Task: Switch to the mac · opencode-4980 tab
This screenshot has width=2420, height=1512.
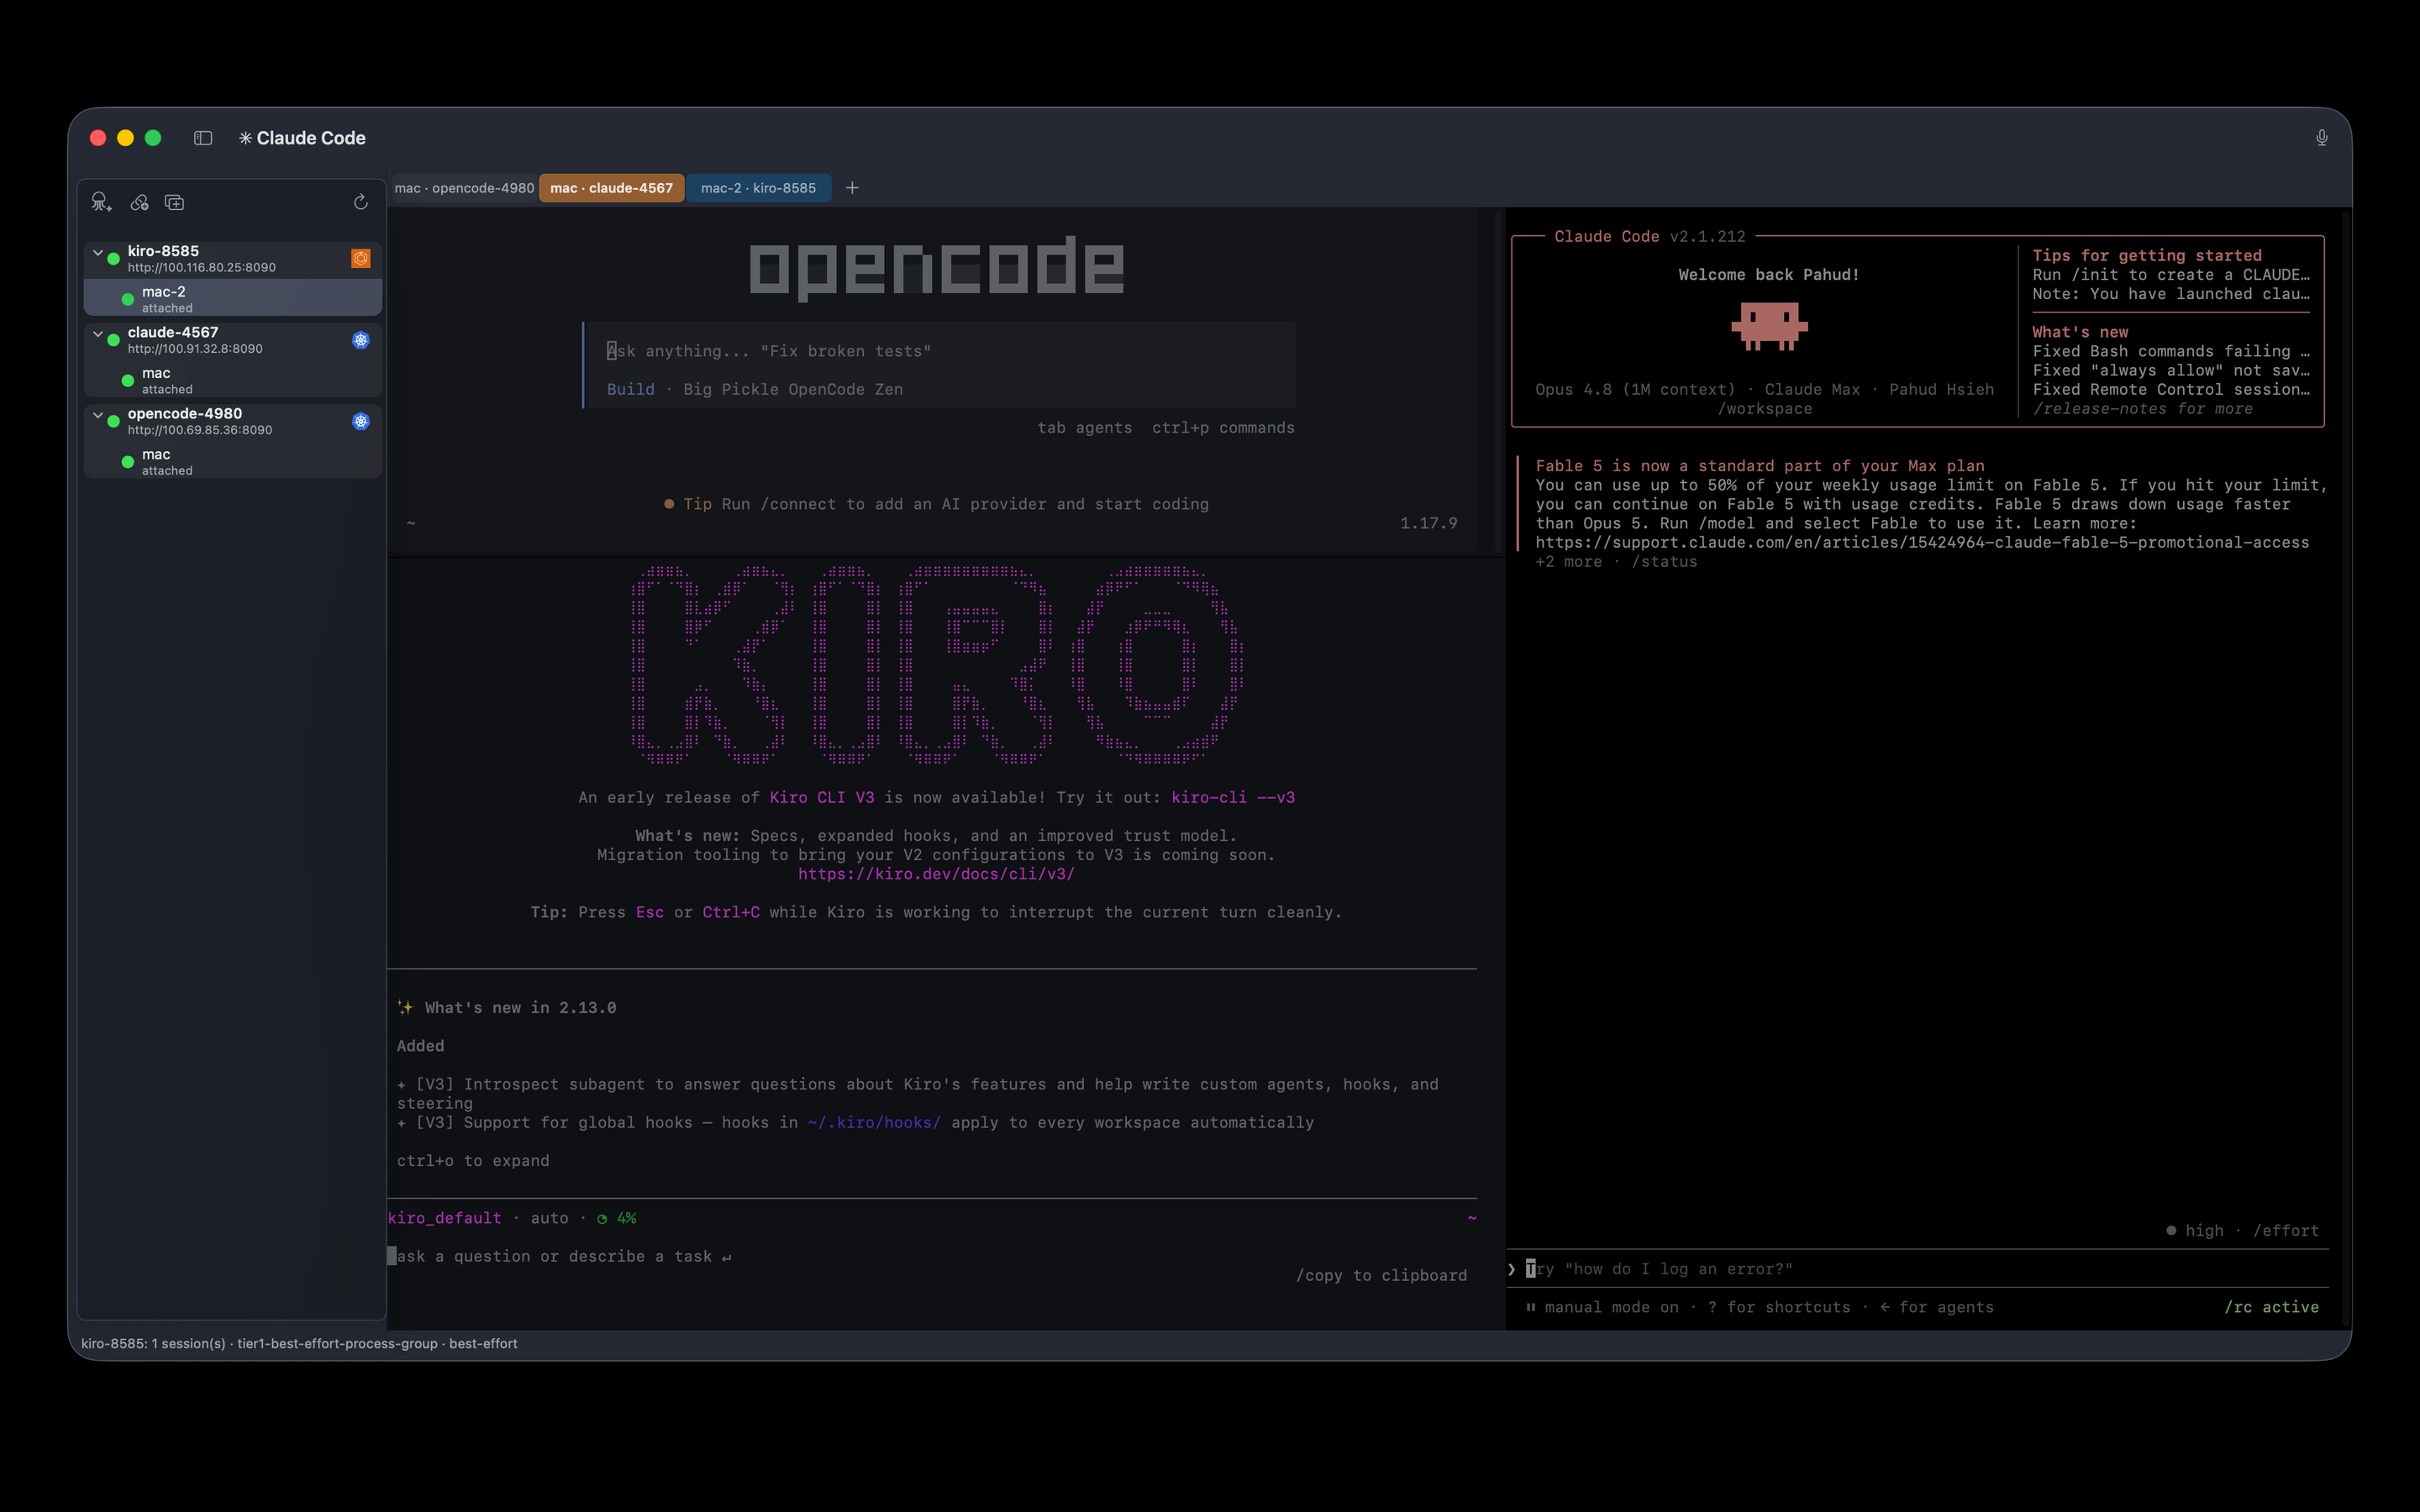Action: (464, 188)
